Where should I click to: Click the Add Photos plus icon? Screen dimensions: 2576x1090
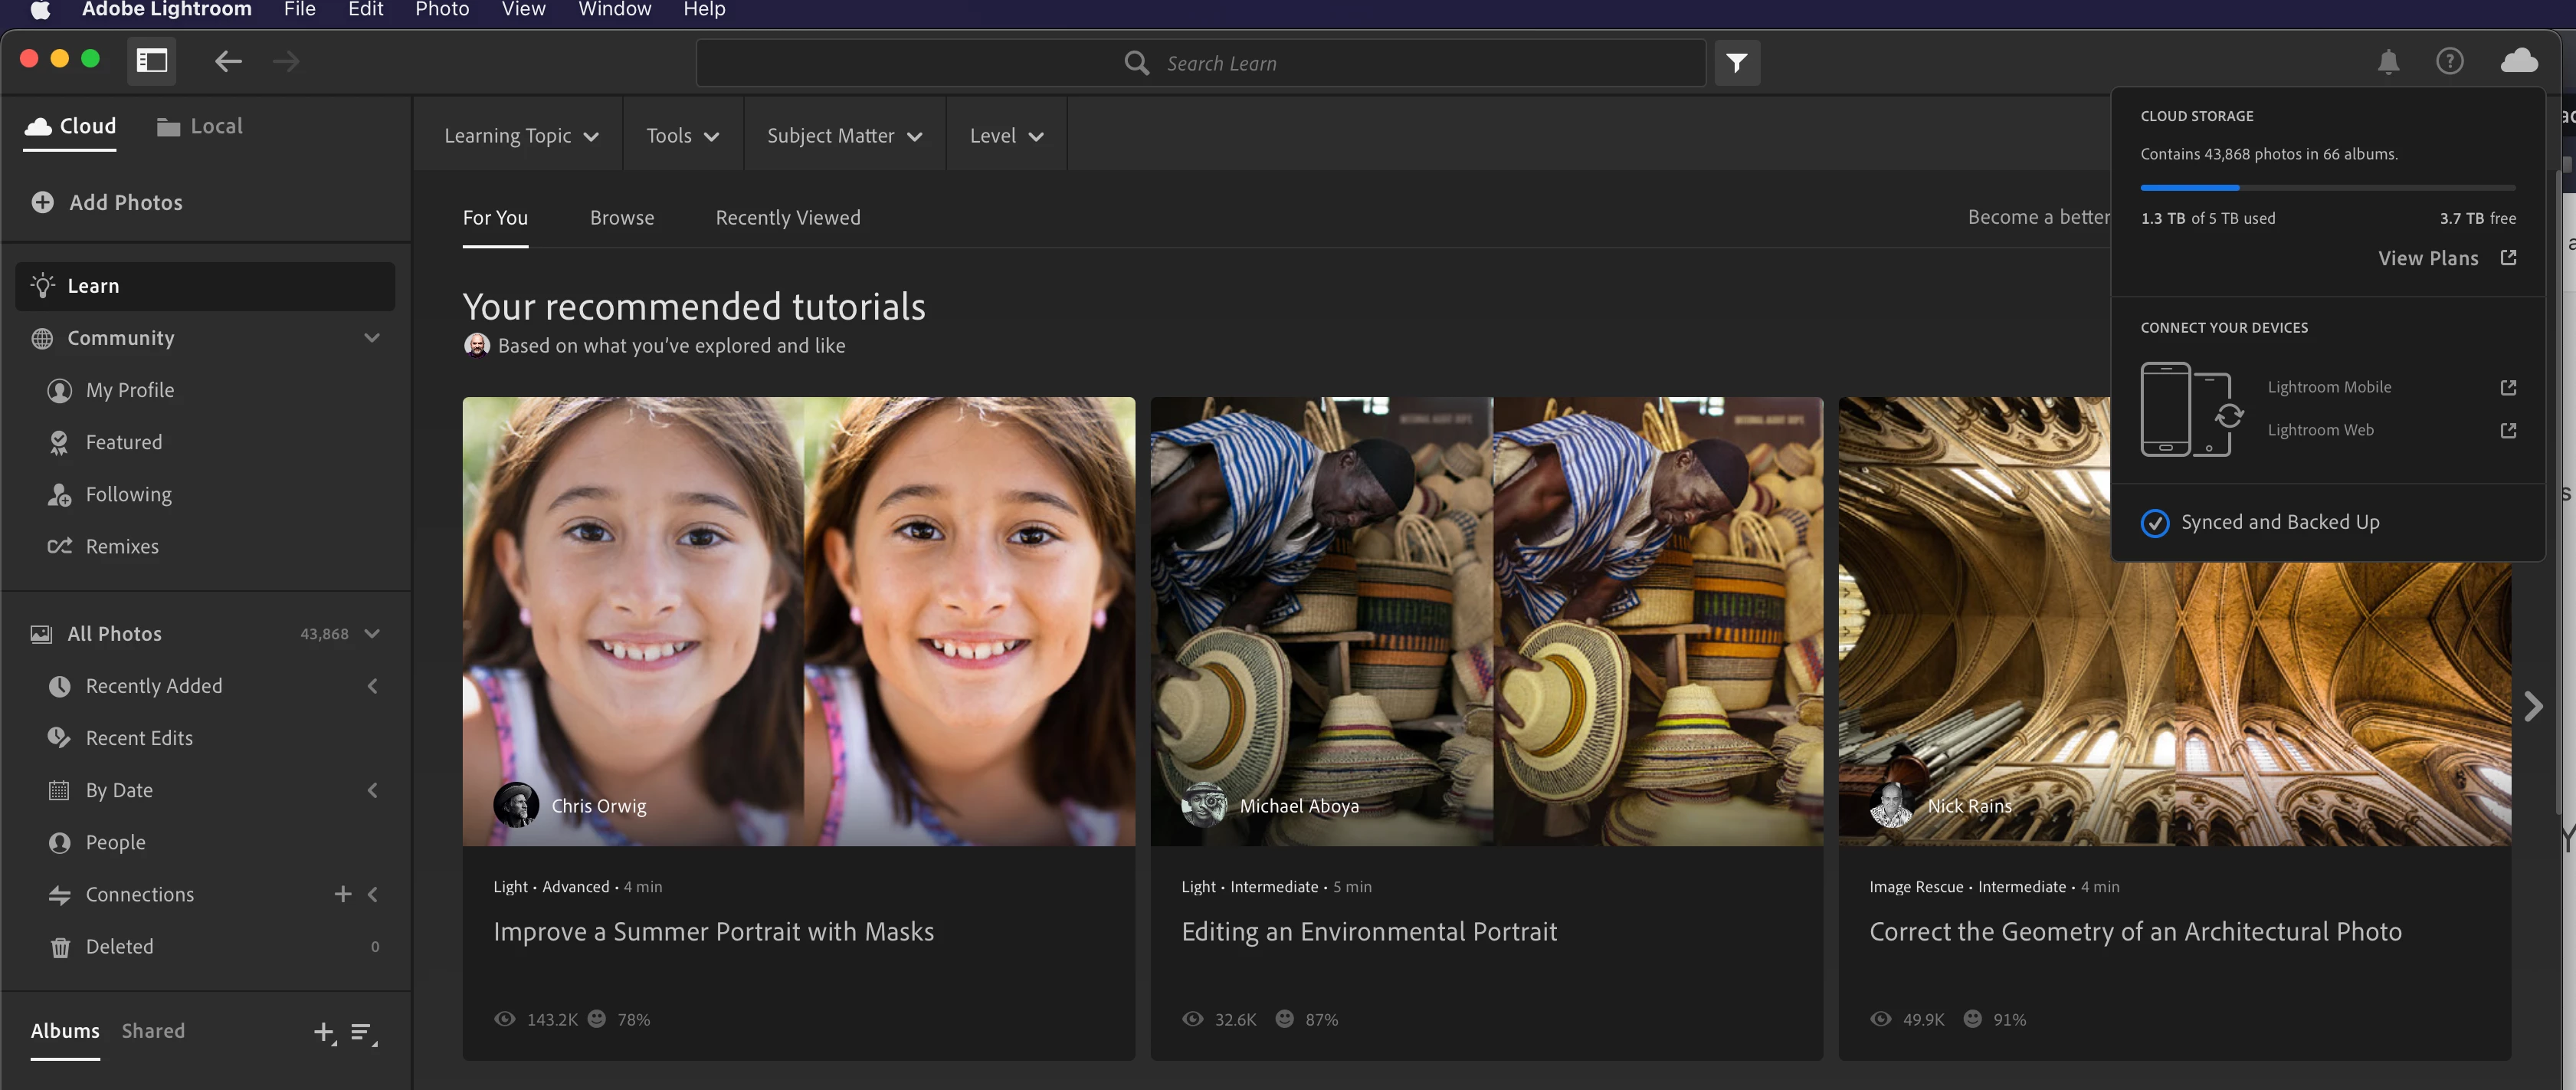[43, 203]
